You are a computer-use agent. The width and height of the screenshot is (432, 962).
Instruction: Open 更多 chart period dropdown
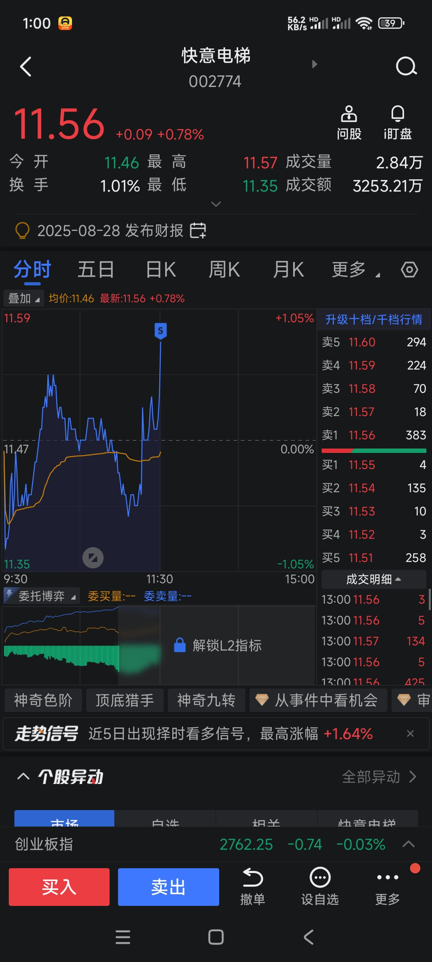[x=356, y=270]
